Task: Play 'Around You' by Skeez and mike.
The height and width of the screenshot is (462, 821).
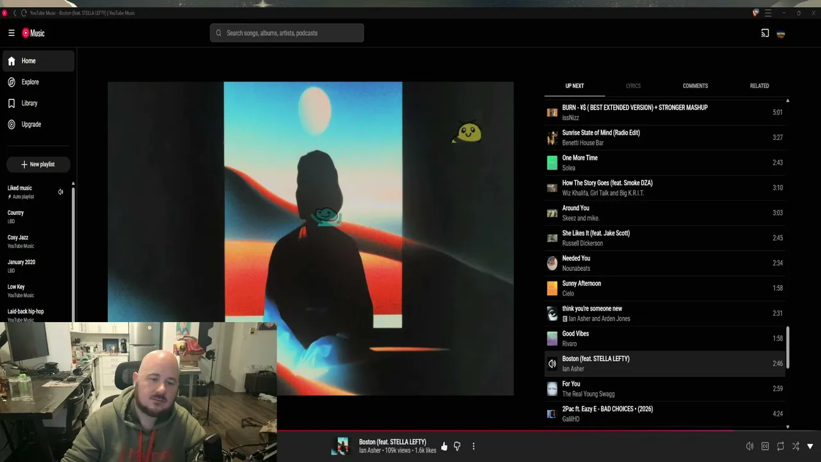Action: click(x=664, y=212)
